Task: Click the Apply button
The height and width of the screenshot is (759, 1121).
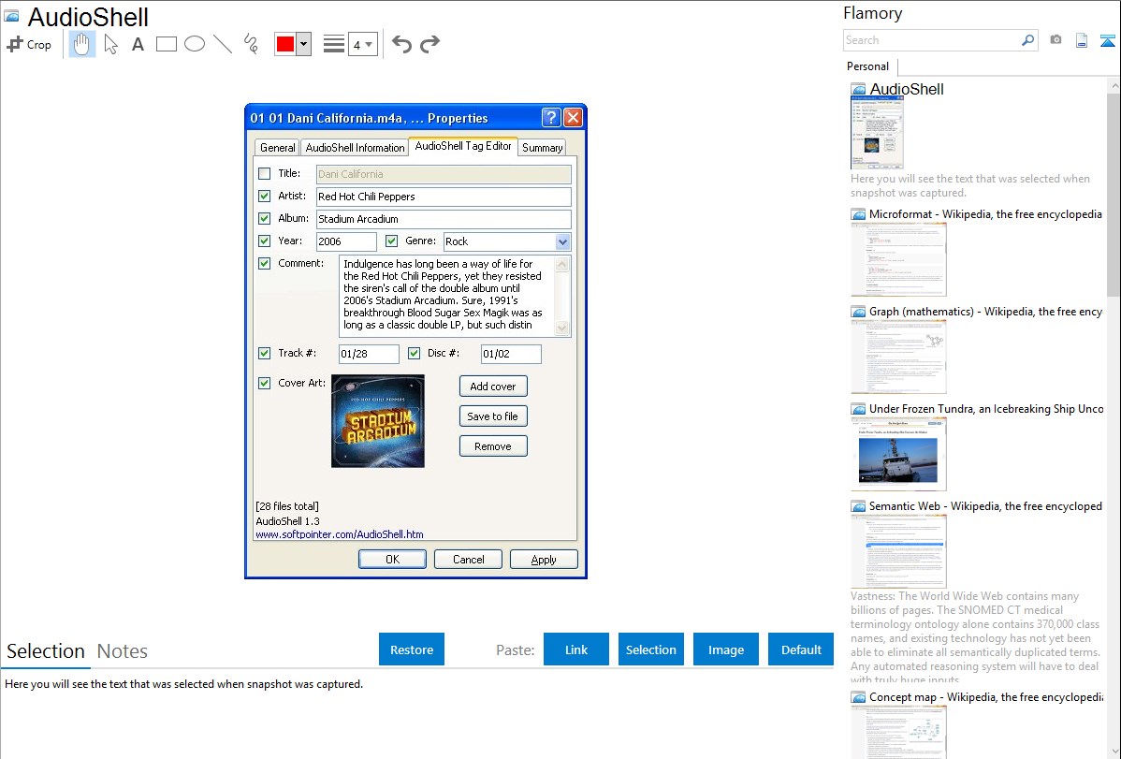Action: pos(544,560)
